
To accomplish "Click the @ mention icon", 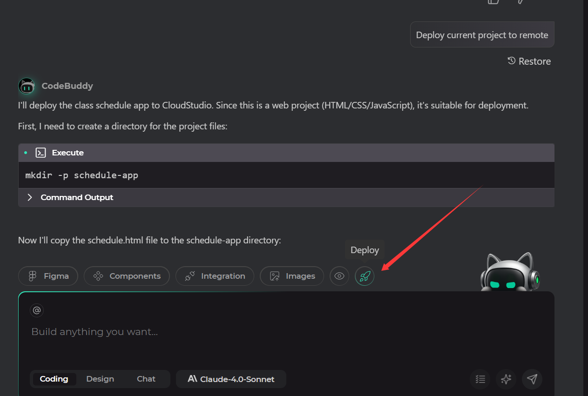I will 37,310.
